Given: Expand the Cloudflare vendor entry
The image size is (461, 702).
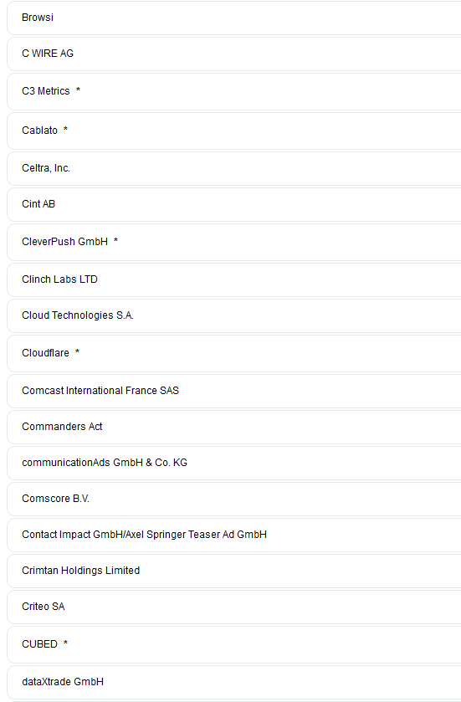Looking at the screenshot, I should (234, 353).
